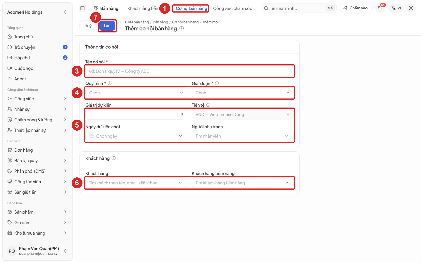Click info icon next to Giai đoạn label
This screenshot has width=421, height=263.
pos(217,83)
